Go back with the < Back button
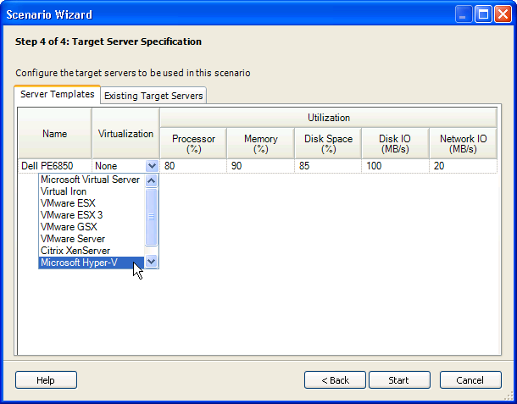The height and width of the screenshot is (404, 517). [x=335, y=380]
